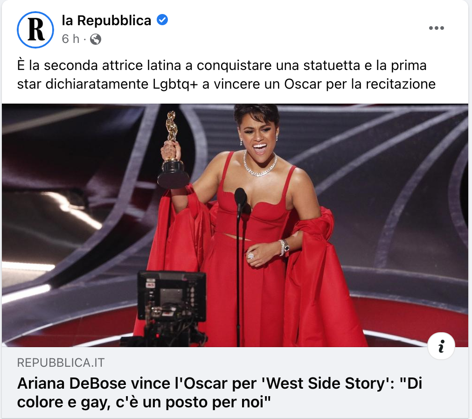
Task: Click the round info 'i' icon
Action: click(441, 346)
